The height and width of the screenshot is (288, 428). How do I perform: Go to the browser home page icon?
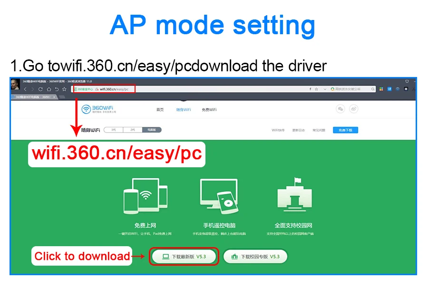pyautogui.click(x=49, y=89)
